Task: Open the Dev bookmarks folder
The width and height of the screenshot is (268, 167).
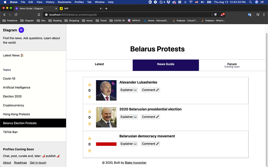Action: (x=41, y=21)
